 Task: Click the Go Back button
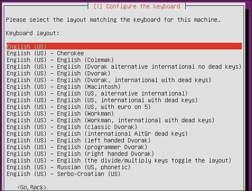coord(32,187)
